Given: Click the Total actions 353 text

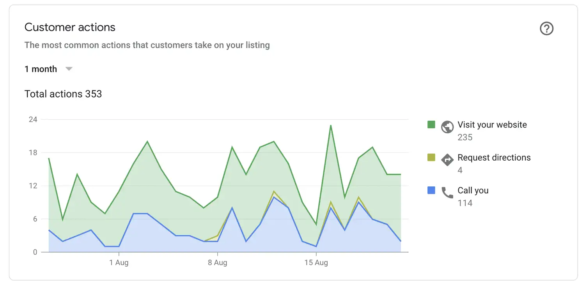Looking at the screenshot, I should pyautogui.click(x=63, y=94).
